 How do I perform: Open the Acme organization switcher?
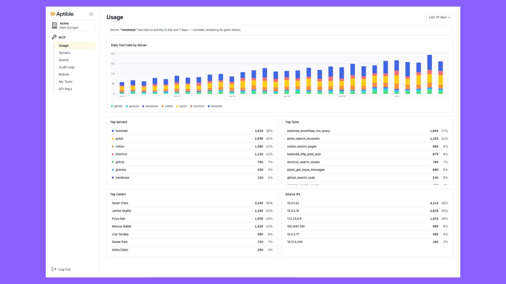(72, 26)
